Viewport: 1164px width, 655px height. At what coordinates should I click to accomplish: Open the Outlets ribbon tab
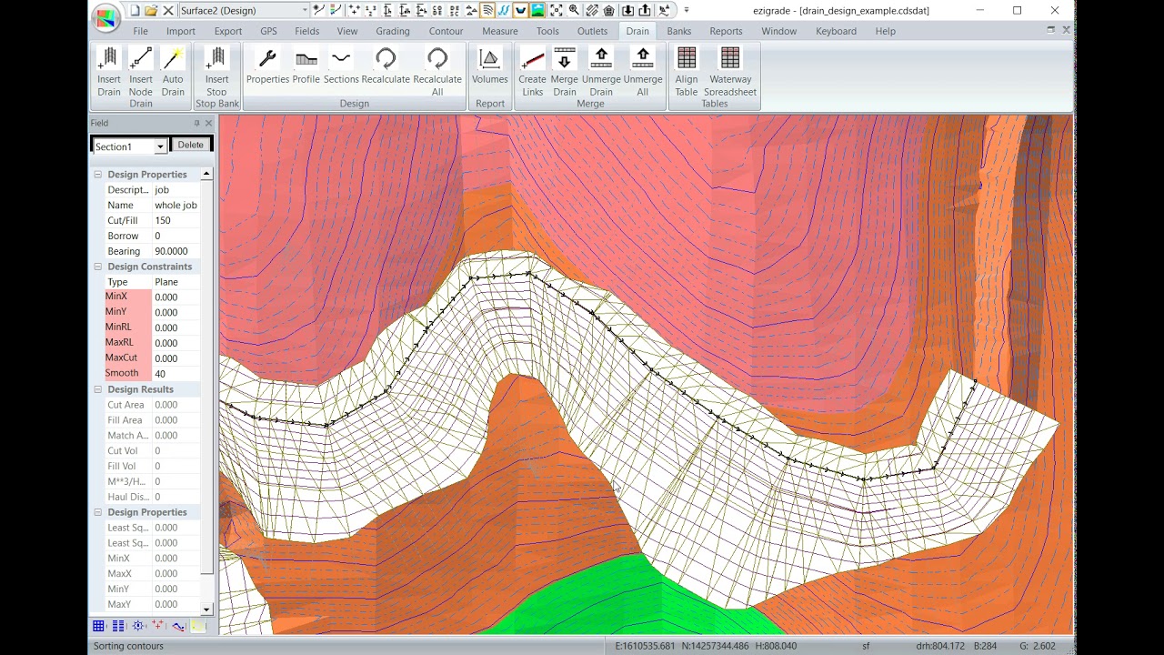click(x=592, y=31)
